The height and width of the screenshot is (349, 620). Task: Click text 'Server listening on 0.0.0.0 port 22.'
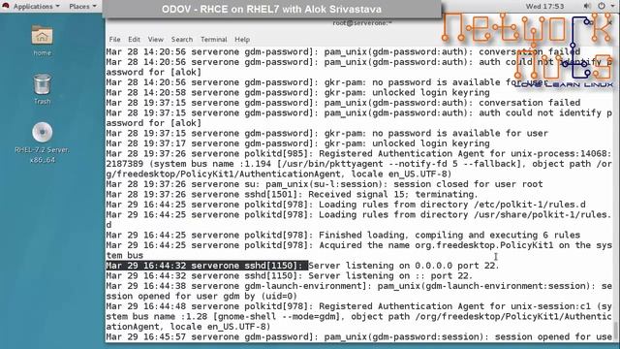click(x=404, y=266)
